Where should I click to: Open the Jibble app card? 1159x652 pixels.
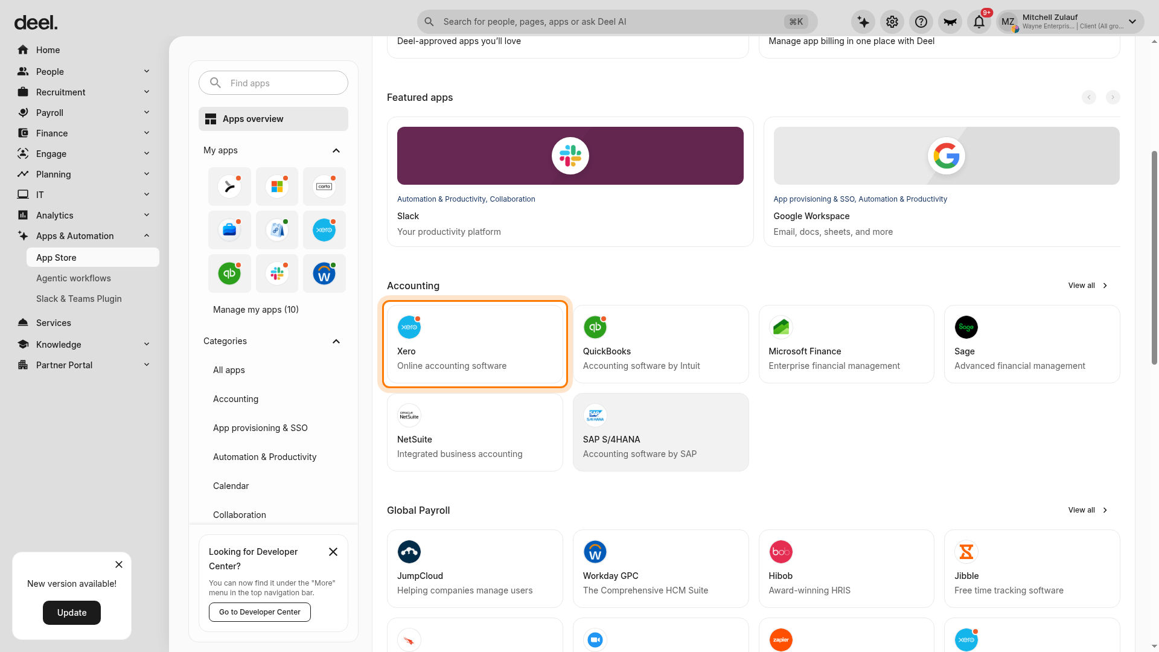pos(1032,569)
